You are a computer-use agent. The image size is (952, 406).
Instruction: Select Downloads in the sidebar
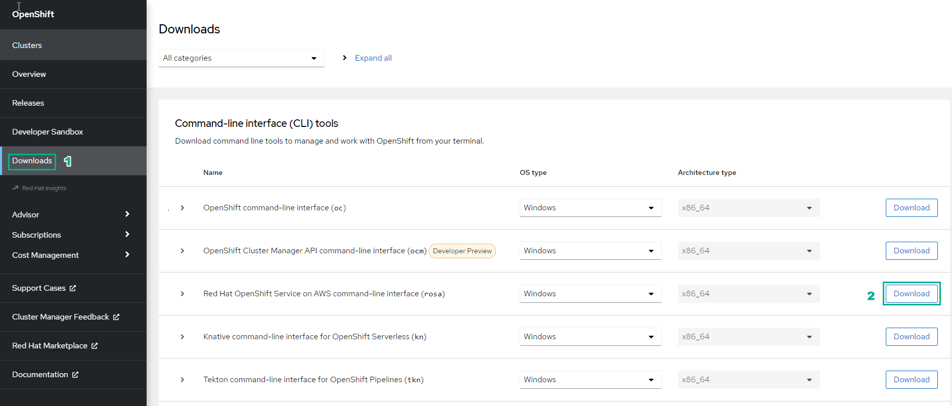[x=73, y=161]
